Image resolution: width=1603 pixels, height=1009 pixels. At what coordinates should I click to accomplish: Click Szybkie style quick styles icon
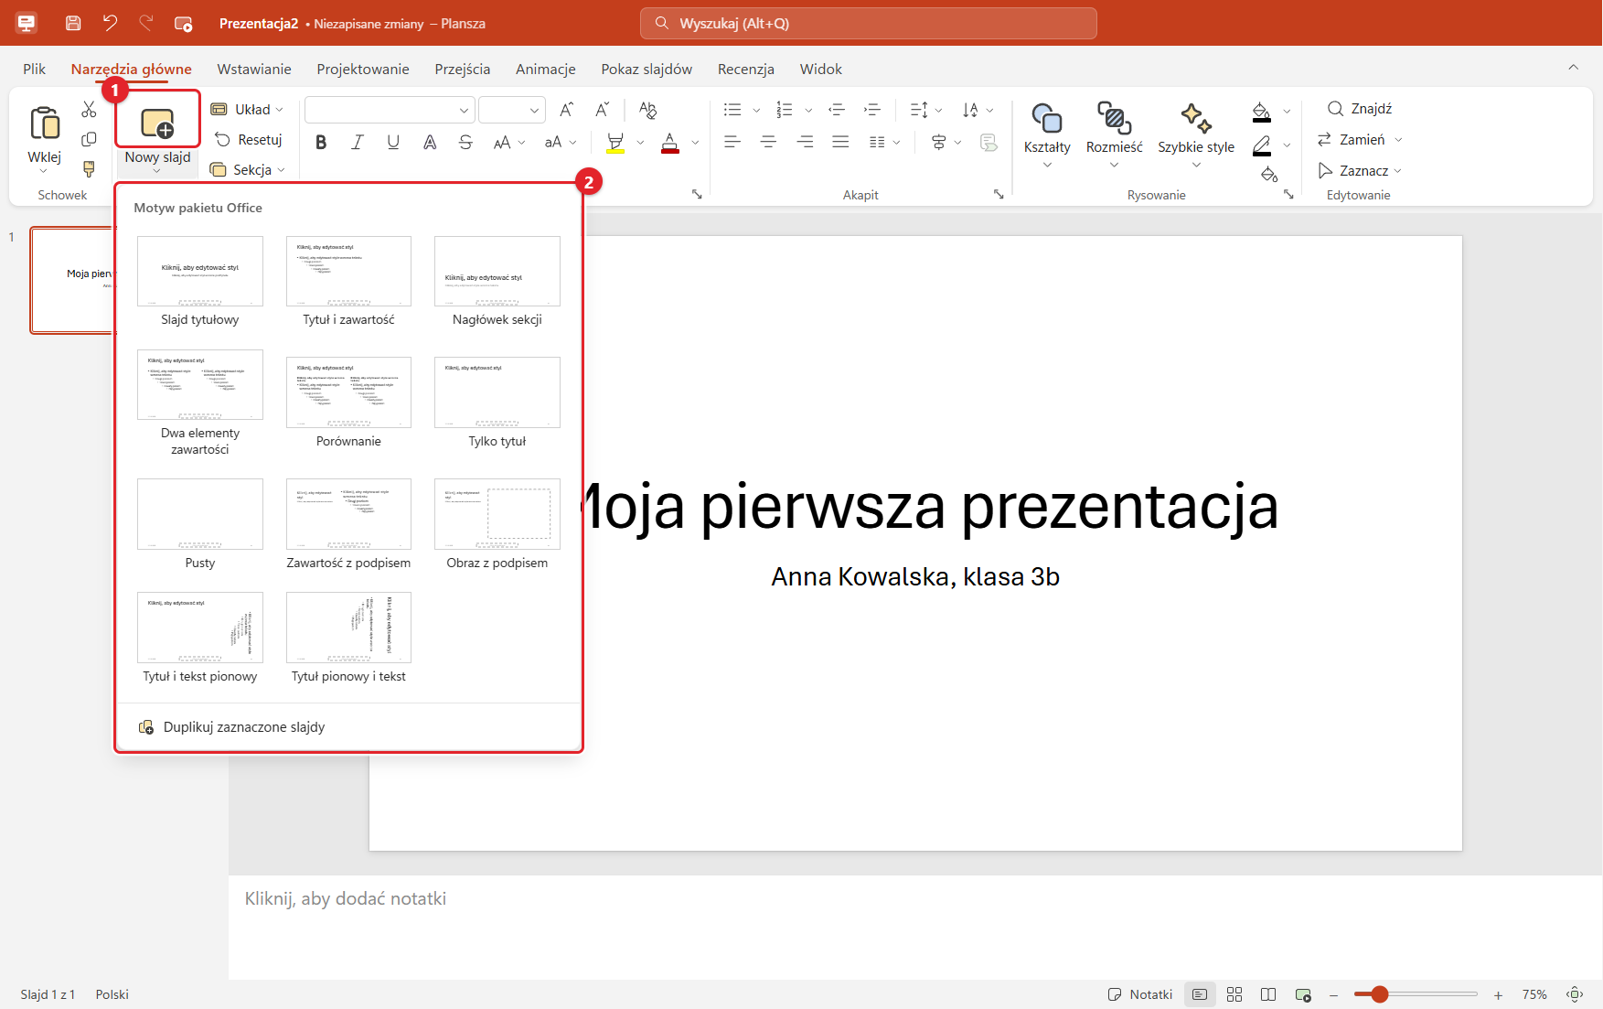[x=1196, y=118]
